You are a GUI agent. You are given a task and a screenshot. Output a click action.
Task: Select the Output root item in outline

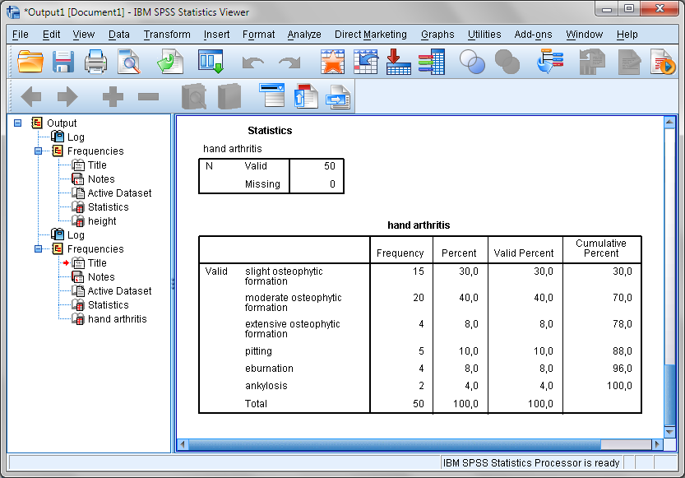(x=62, y=123)
